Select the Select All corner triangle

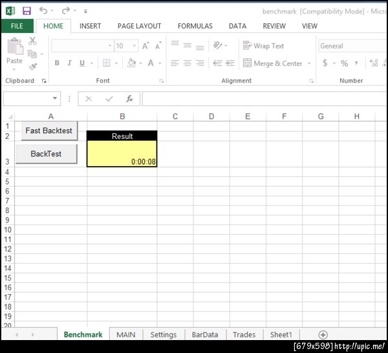10,116
